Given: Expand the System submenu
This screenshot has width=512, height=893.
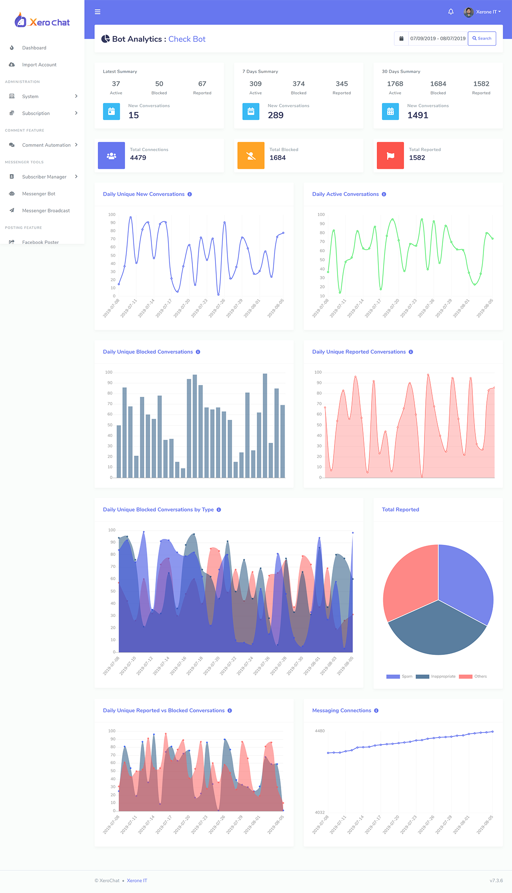Looking at the screenshot, I should (42, 96).
